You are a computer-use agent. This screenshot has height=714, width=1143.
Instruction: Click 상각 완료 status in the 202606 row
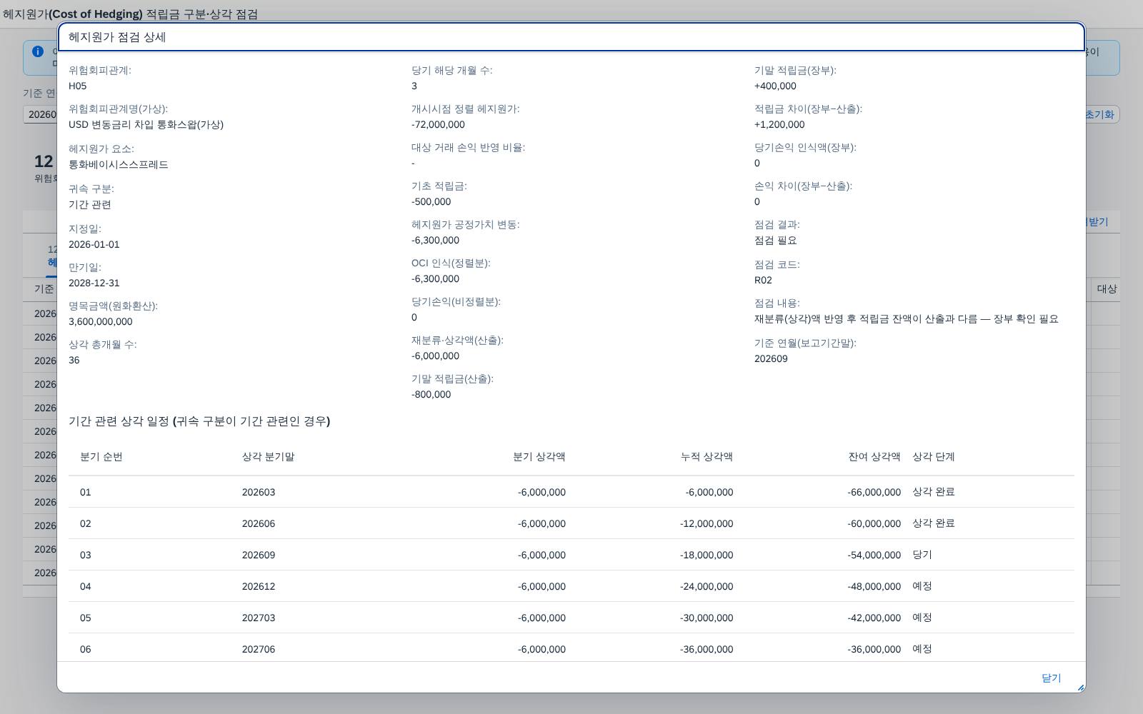[934, 523]
